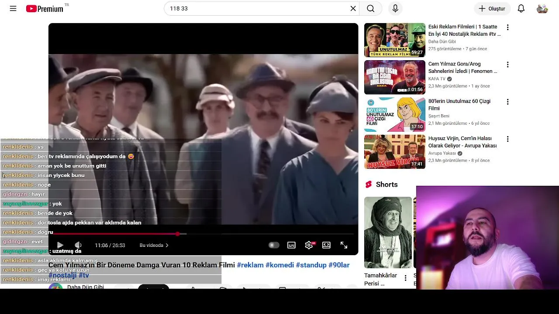The height and width of the screenshot is (314, 559).
Task: Click the 11:06 / 26:53 time display
Action: tap(110, 245)
